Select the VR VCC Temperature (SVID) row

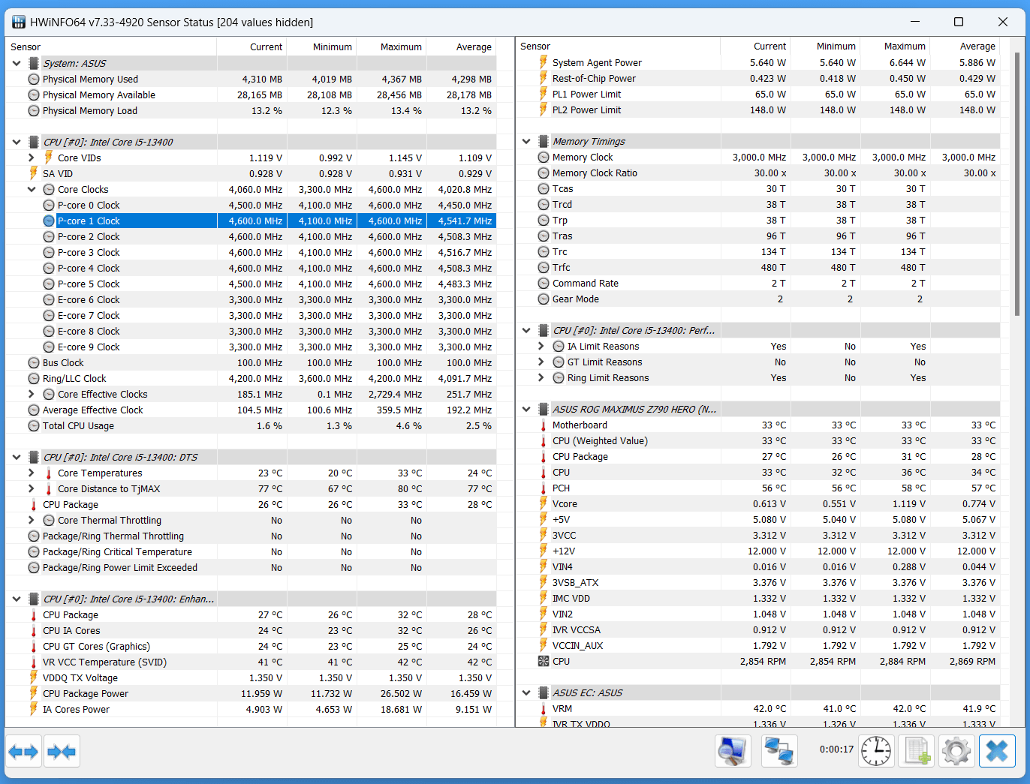tap(251, 662)
